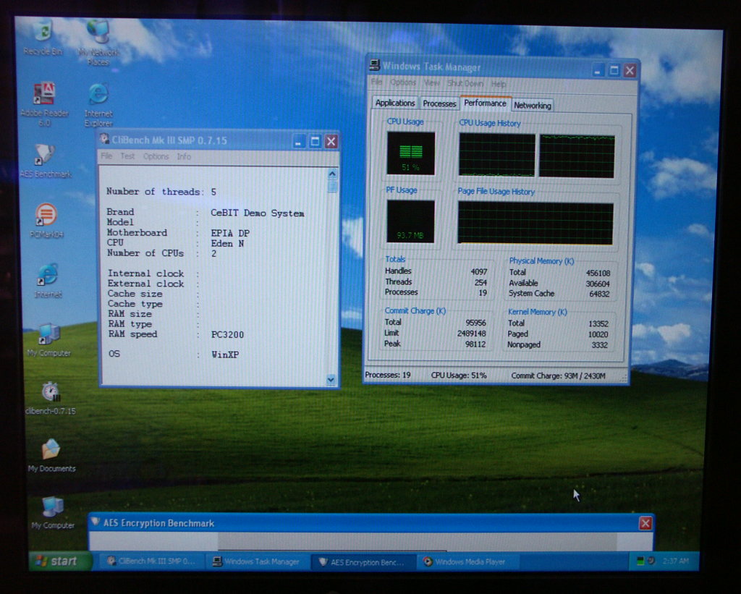The width and height of the screenshot is (741, 594).
Task: Switch to the Applications tab
Action: pos(395,103)
